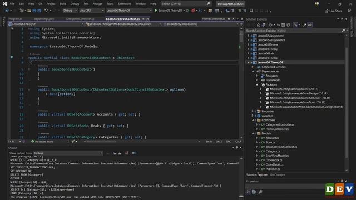Toggle pin on BookStore2306Context.cs tab

click(144, 19)
